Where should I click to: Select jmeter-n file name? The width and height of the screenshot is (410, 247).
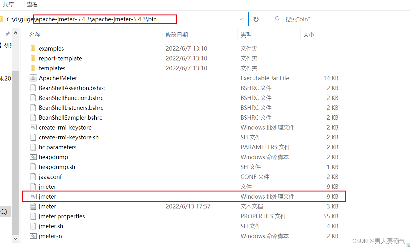pos(50,236)
